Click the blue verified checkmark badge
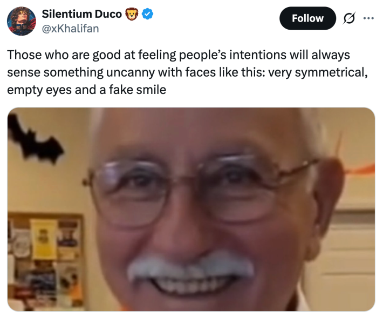The image size is (383, 317). [x=148, y=14]
